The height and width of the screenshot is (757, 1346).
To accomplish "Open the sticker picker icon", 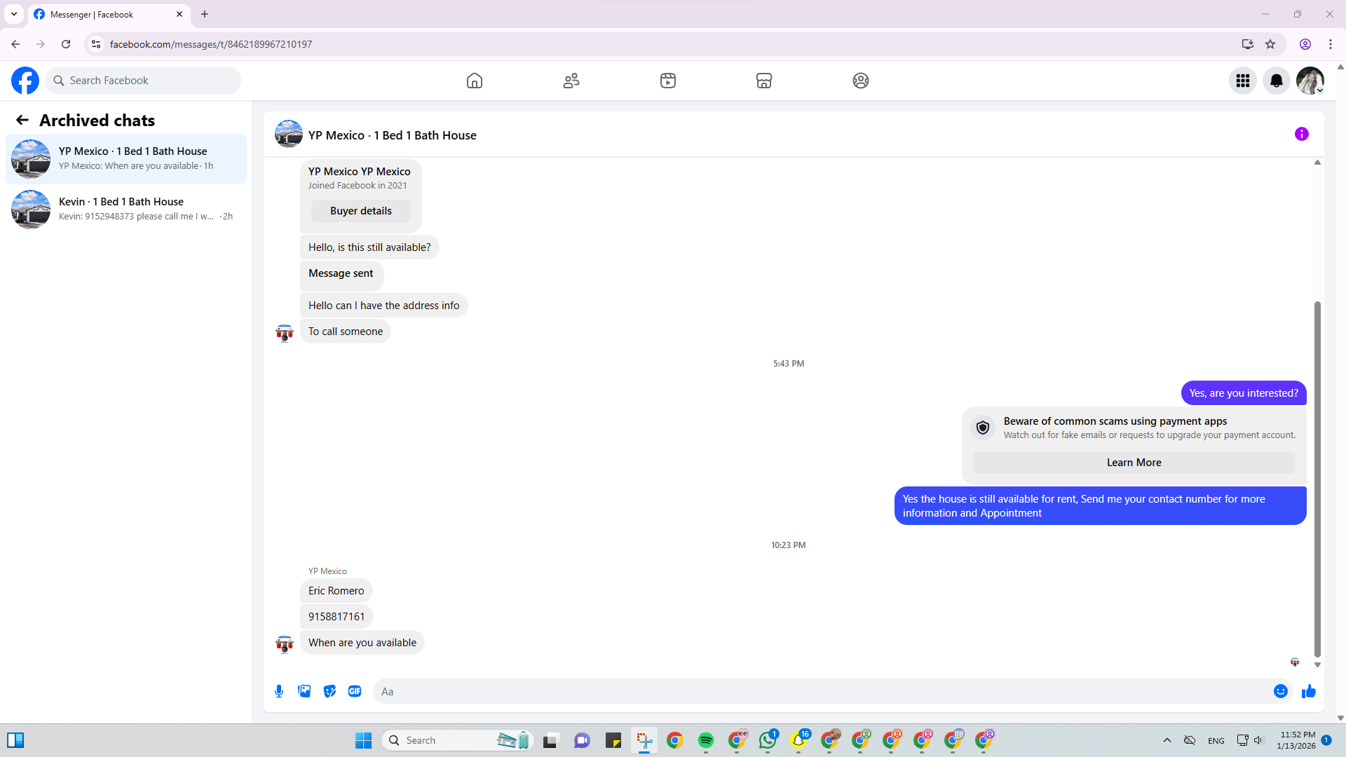I will point(329,691).
